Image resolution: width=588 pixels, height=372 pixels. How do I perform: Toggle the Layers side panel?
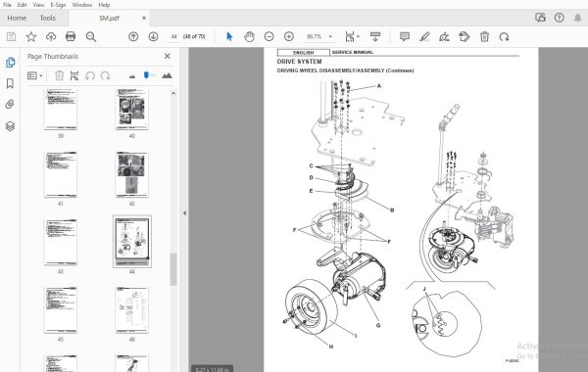click(10, 126)
